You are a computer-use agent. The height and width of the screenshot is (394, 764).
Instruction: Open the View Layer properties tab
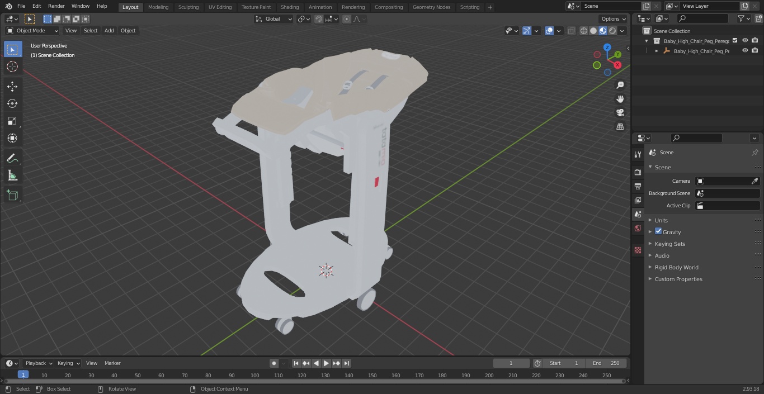click(x=638, y=200)
